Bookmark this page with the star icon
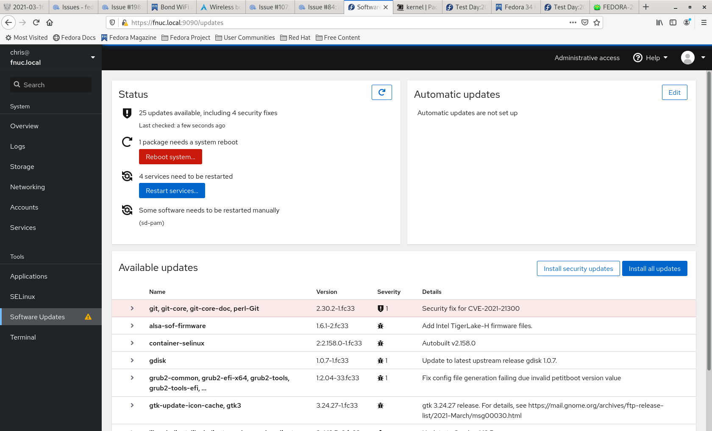Screen dimensions: 712x431 tap(597, 22)
